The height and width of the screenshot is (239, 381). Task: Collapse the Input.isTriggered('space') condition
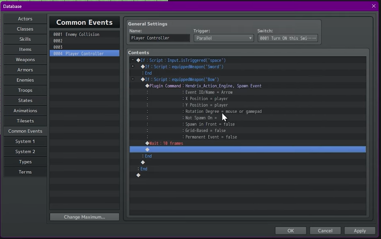pyautogui.click(x=133, y=60)
